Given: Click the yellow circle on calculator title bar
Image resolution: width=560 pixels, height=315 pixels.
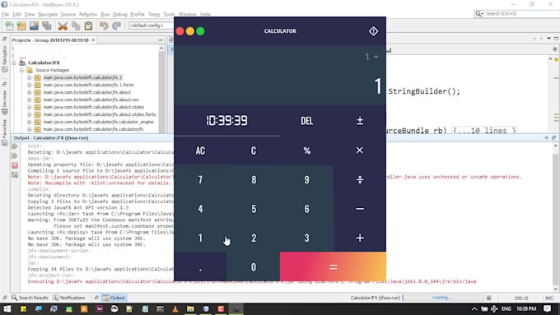Looking at the screenshot, I should (190, 31).
